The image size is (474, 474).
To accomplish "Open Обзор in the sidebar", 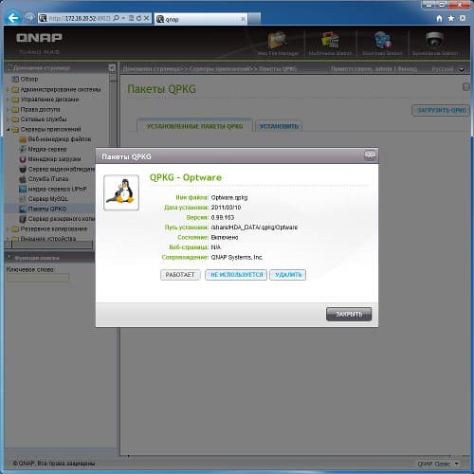I will (28, 80).
